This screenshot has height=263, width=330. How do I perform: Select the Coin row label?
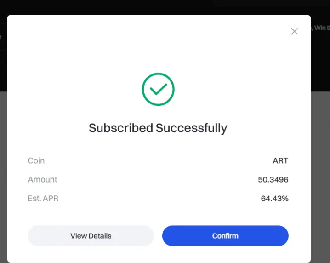tap(36, 160)
